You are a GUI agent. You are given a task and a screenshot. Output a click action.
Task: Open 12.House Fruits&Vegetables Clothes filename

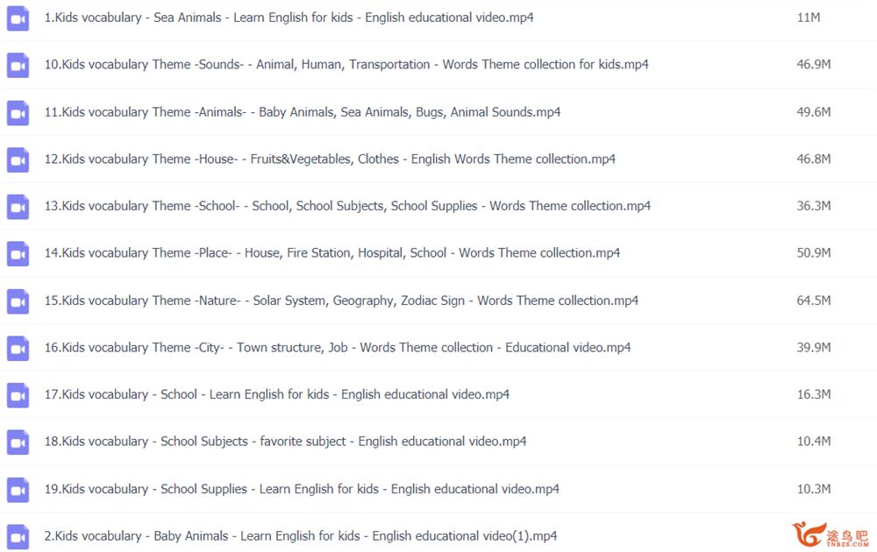[x=330, y=159]
